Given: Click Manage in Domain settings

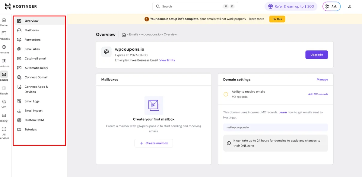Looking at the screenshot, I should tap(322, 80).
